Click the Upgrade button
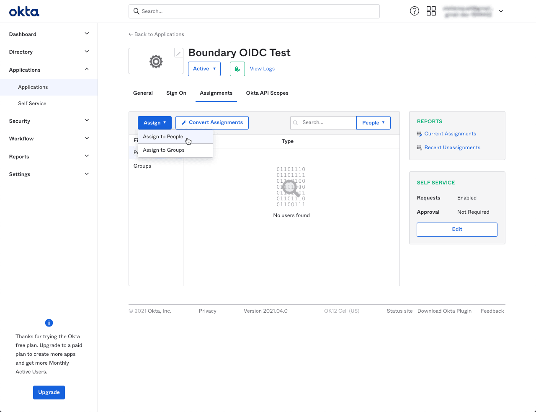 click(49, 392)
